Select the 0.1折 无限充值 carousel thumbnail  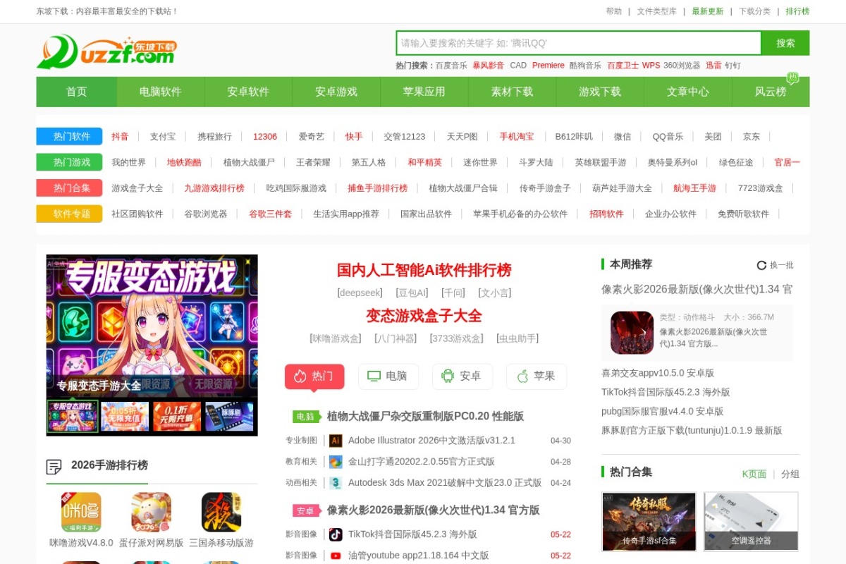coord(177,416)
